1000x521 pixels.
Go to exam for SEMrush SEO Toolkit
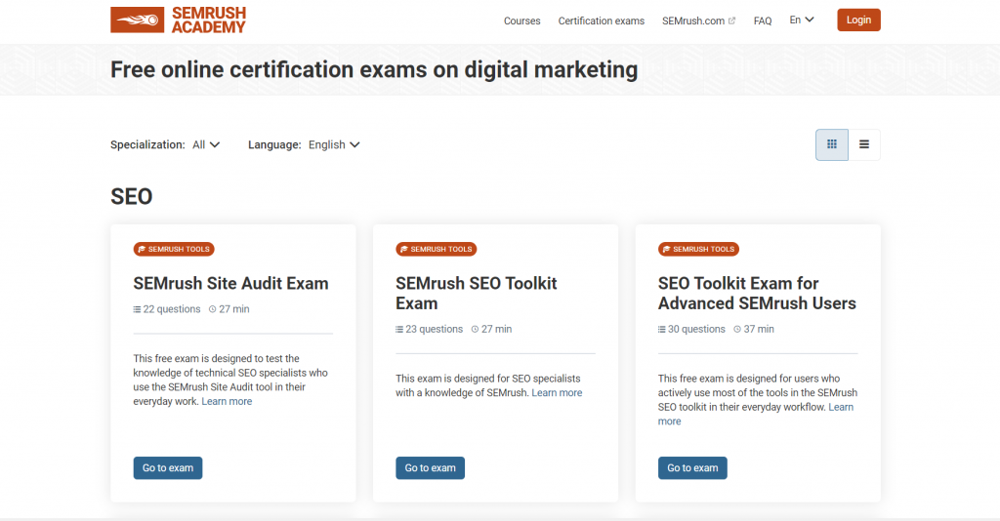point(430,468)
